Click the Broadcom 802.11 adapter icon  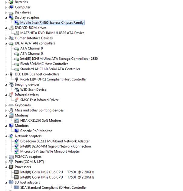click(17, 141)
